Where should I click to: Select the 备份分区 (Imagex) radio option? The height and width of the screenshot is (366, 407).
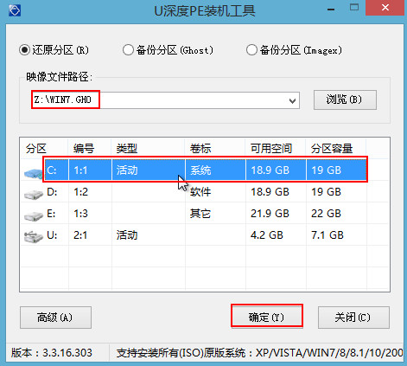pos(294,50)
